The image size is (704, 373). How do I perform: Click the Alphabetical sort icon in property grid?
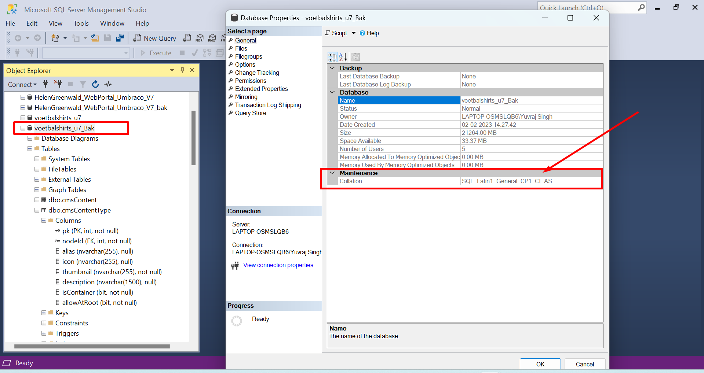(x=343, y=57)
